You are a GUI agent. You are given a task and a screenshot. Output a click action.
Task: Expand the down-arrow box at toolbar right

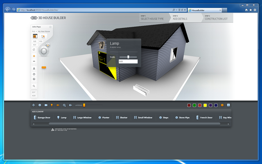tap(228, 105)
